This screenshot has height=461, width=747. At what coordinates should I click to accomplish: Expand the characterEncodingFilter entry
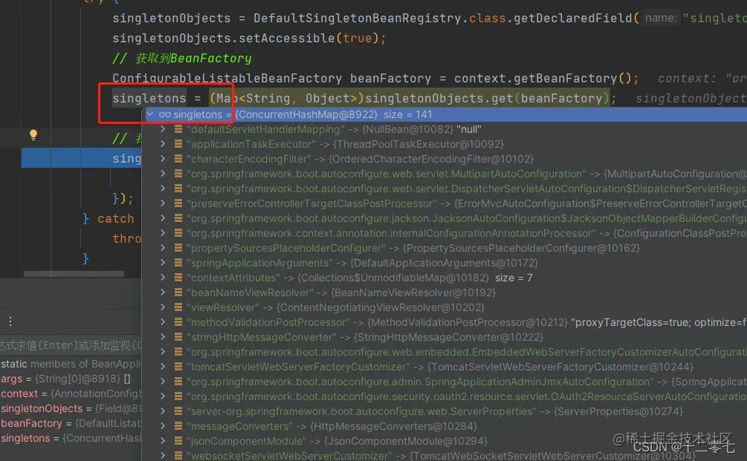tap(163, 158)
